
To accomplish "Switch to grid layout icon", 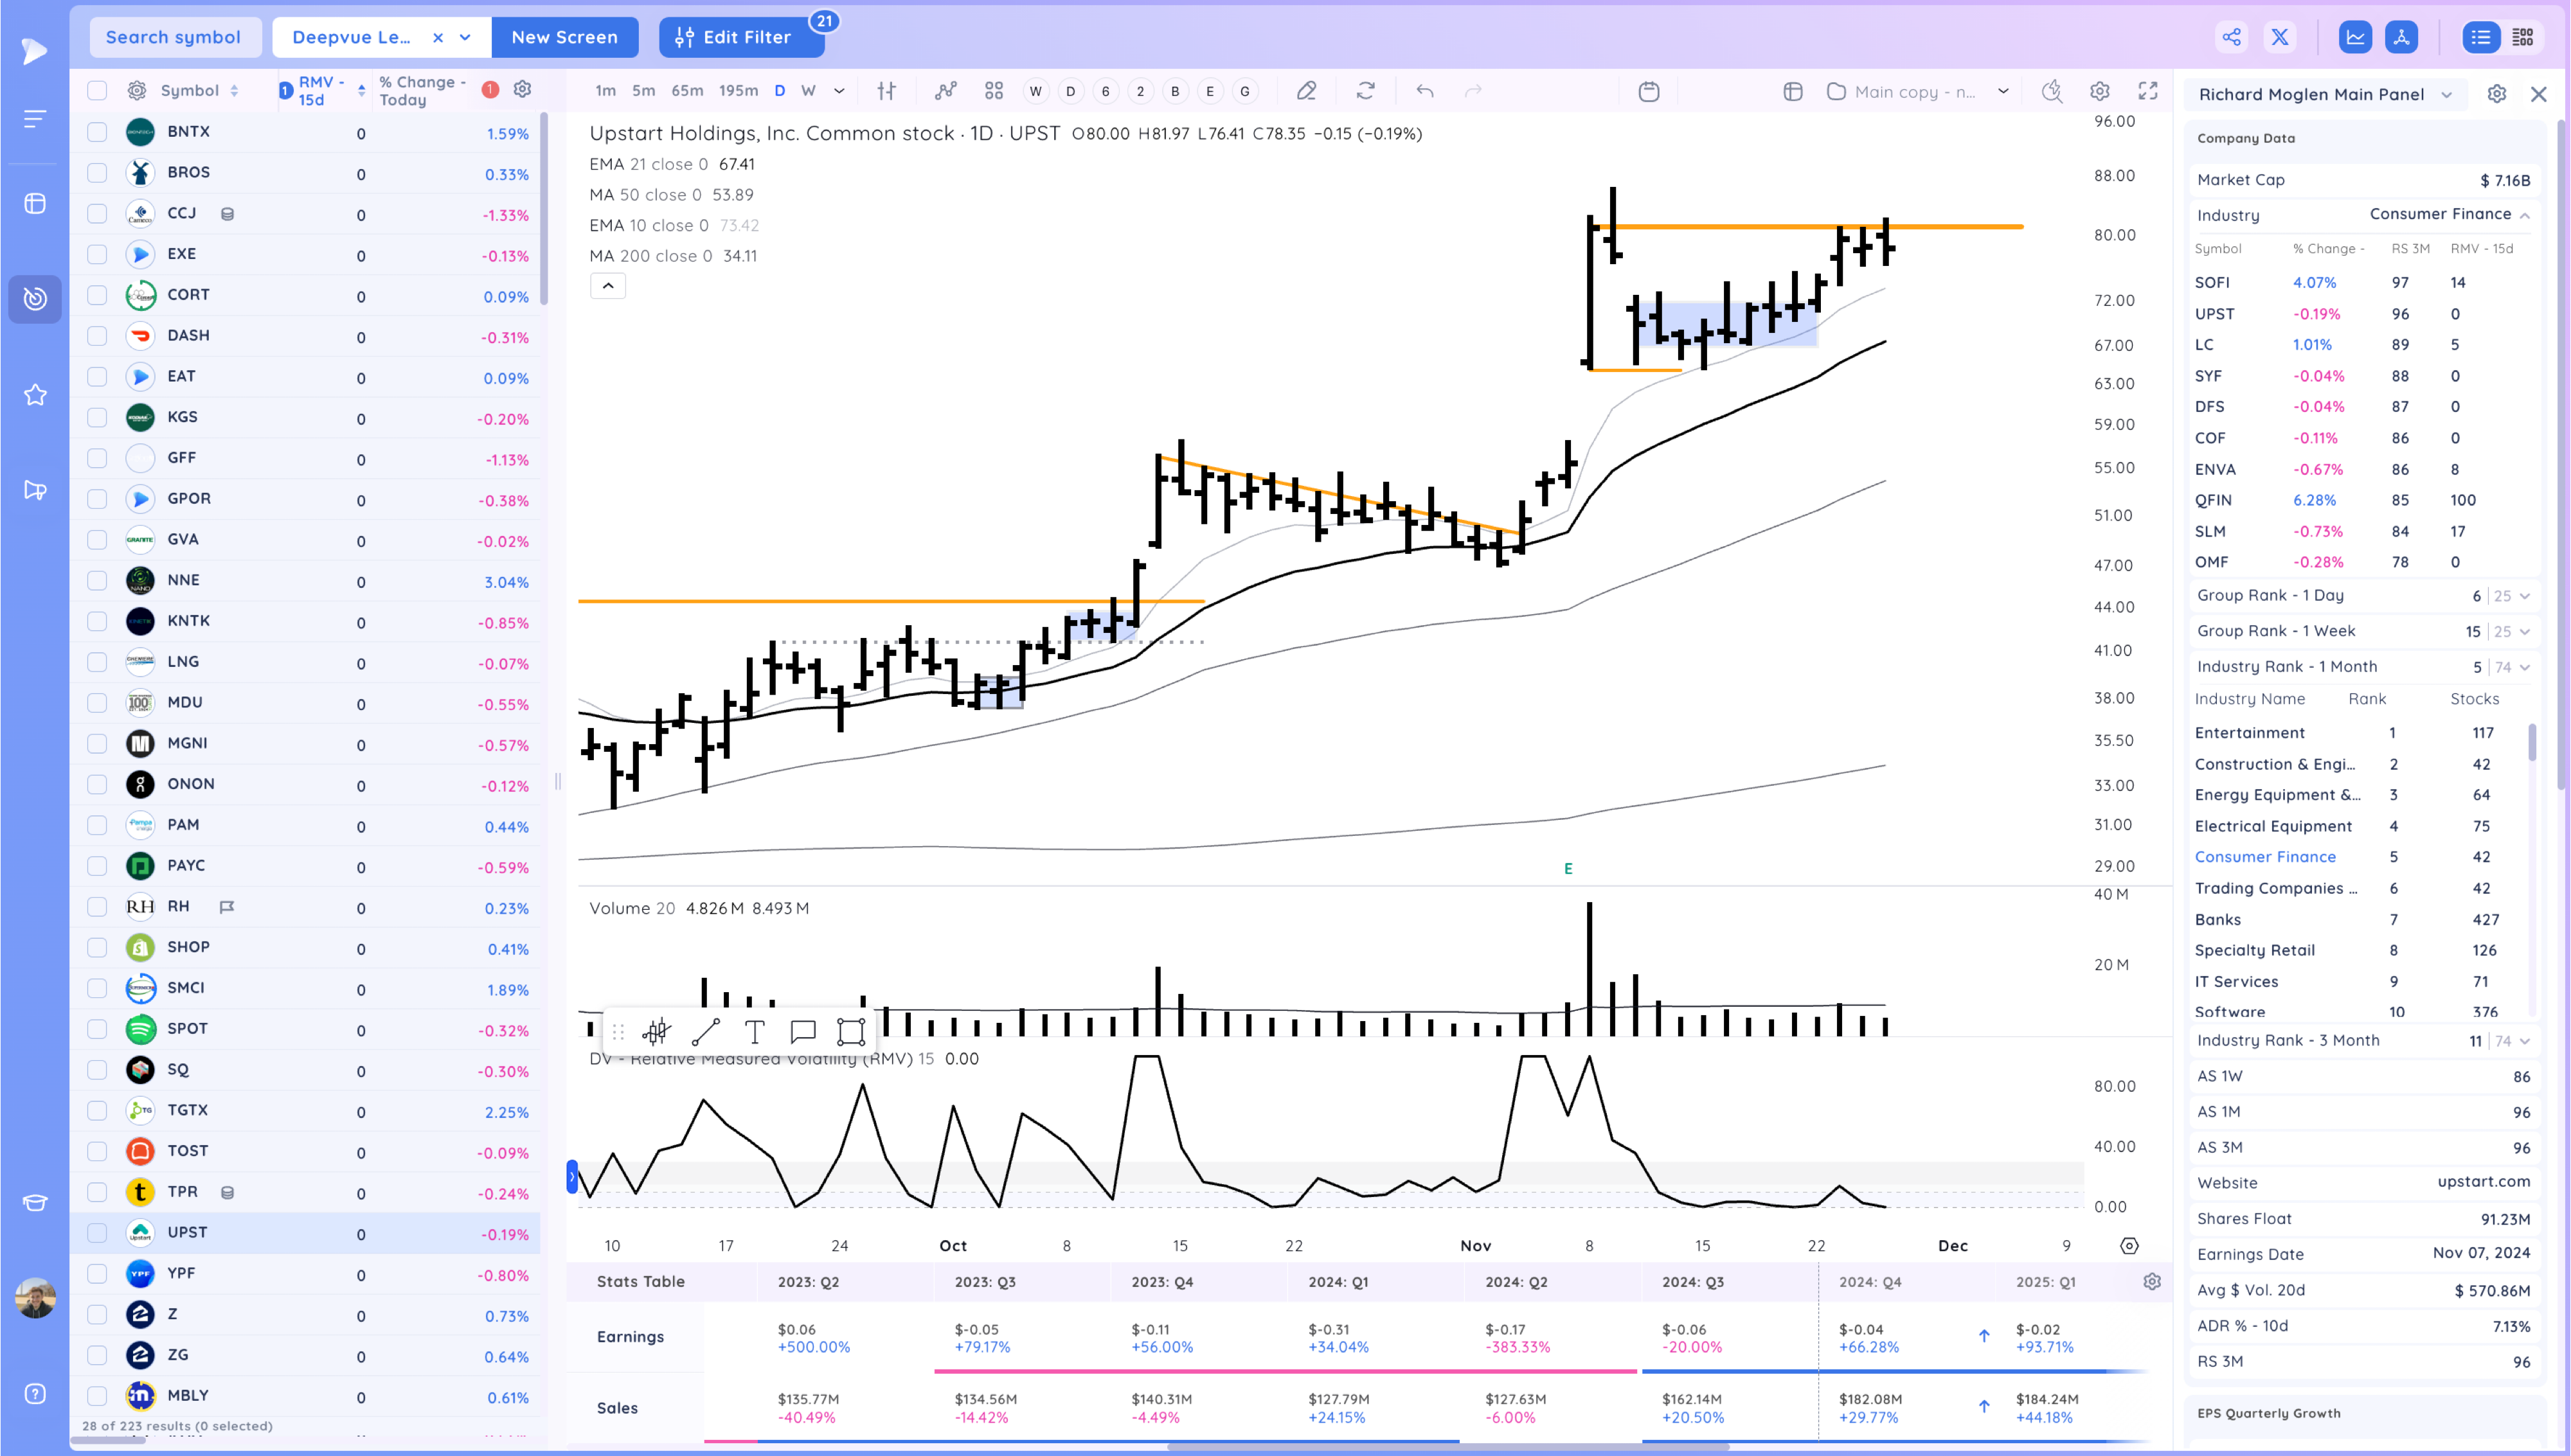I will coord(2523,38).
